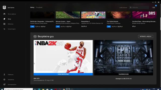Click the Biblioteka sidebar label

pos(11,24)
